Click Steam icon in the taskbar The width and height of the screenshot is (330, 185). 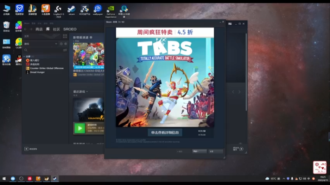[55, 179]
